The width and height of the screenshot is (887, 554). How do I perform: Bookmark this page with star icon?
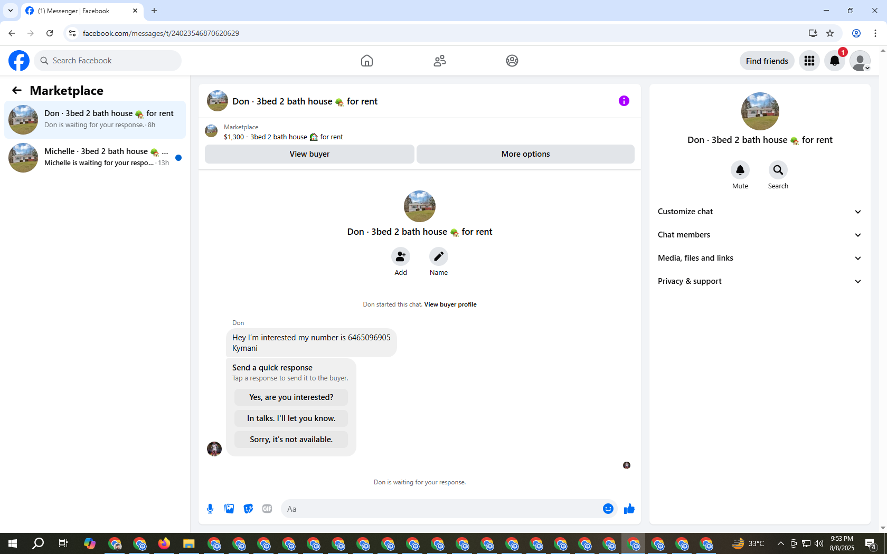pos(830,33)
